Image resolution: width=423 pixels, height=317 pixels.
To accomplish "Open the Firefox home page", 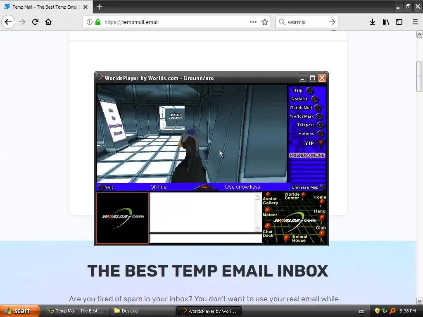I will [x=48, y=22].
